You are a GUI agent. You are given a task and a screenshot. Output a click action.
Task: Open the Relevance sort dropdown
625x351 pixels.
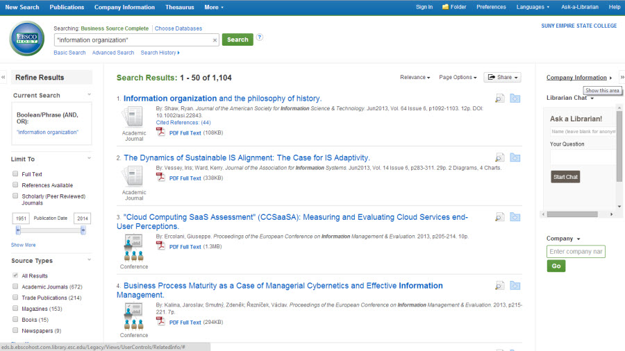[x=415, y=77]
